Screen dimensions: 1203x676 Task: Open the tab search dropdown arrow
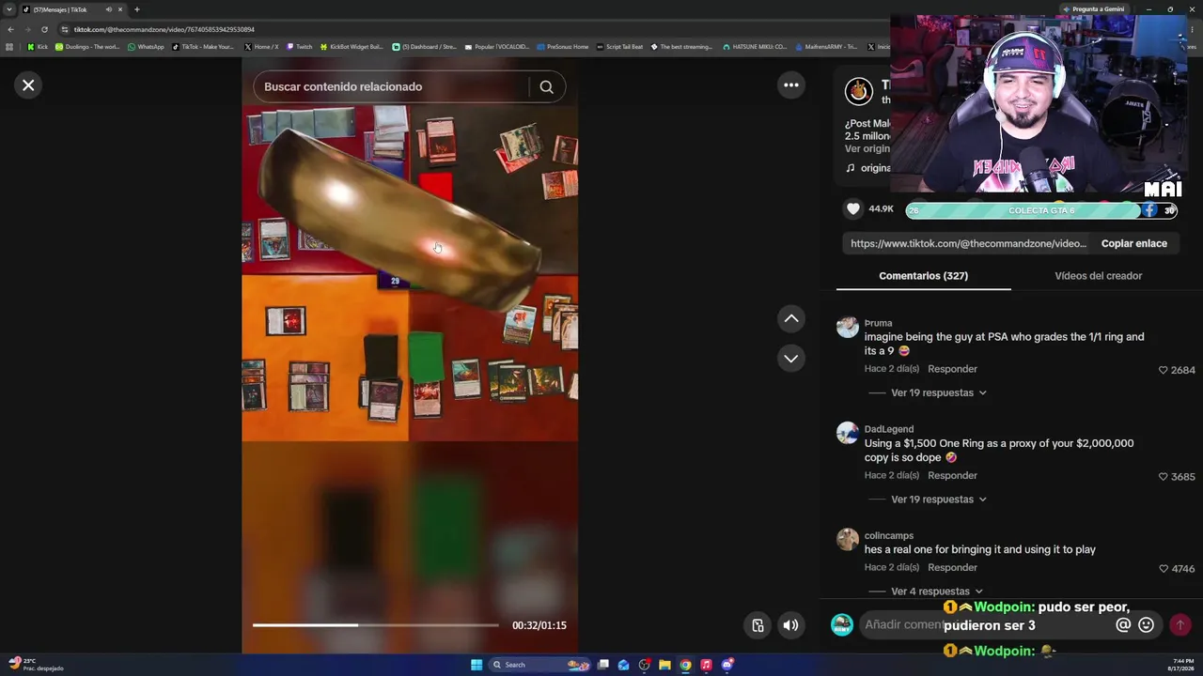[x=9, y=9]
